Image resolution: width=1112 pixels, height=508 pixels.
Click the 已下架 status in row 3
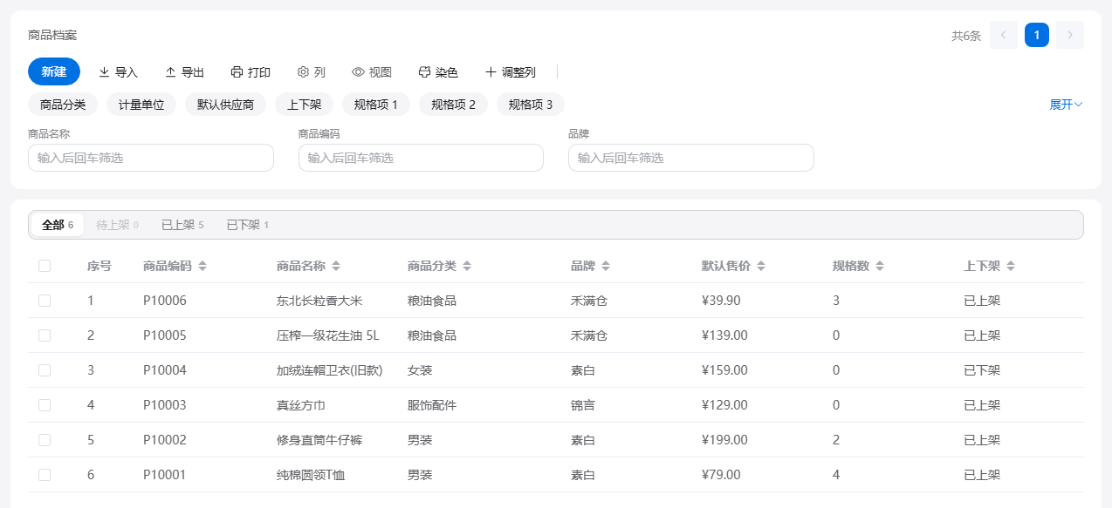click(x=982, y=370)
